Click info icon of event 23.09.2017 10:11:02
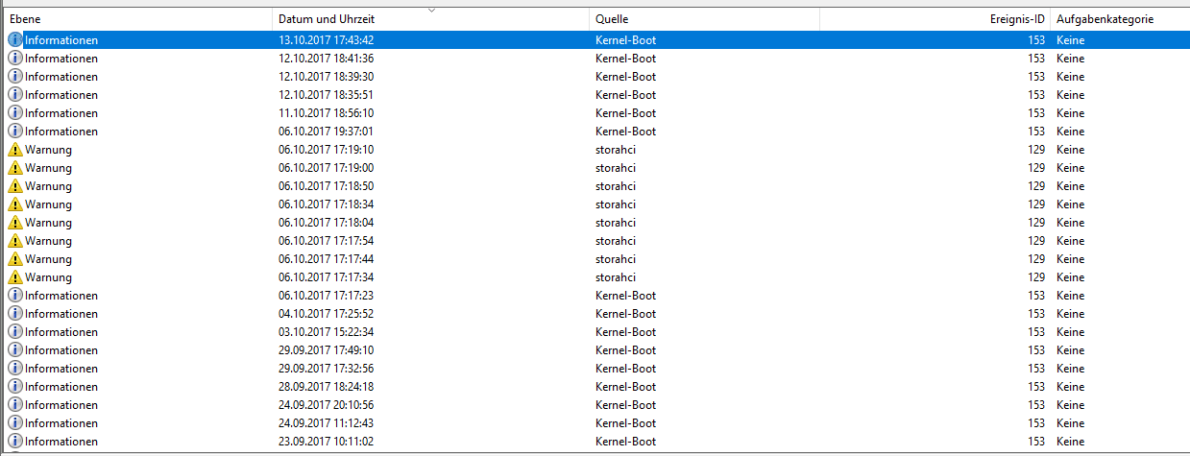This screenshot has width=1190, height=456. tap(14, 442)
